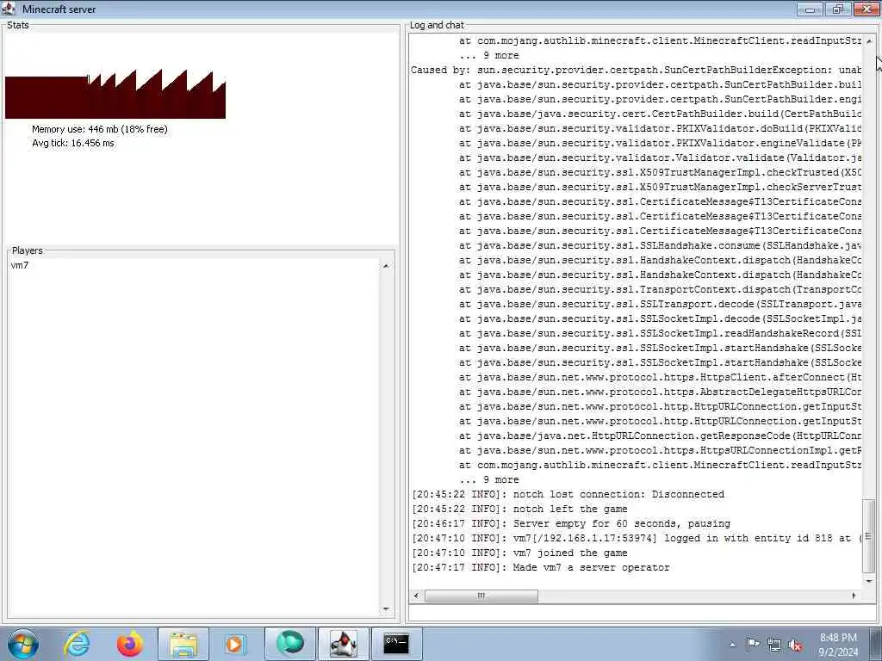The height and width of the screenshot is (661, 882).
Task: Select the Java Minecraft server taskbar icon
Action: coord(343,644)
